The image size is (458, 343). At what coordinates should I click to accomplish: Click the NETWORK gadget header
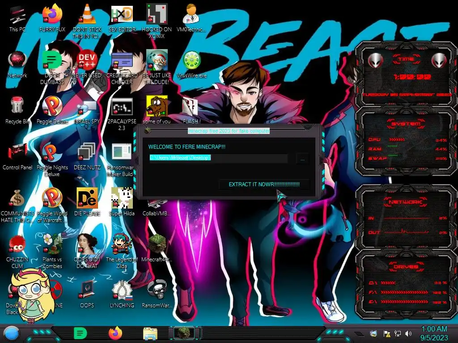click(x=405, y=202)
